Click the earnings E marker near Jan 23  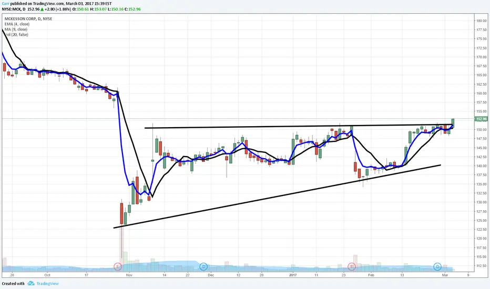tap(352, 266)
